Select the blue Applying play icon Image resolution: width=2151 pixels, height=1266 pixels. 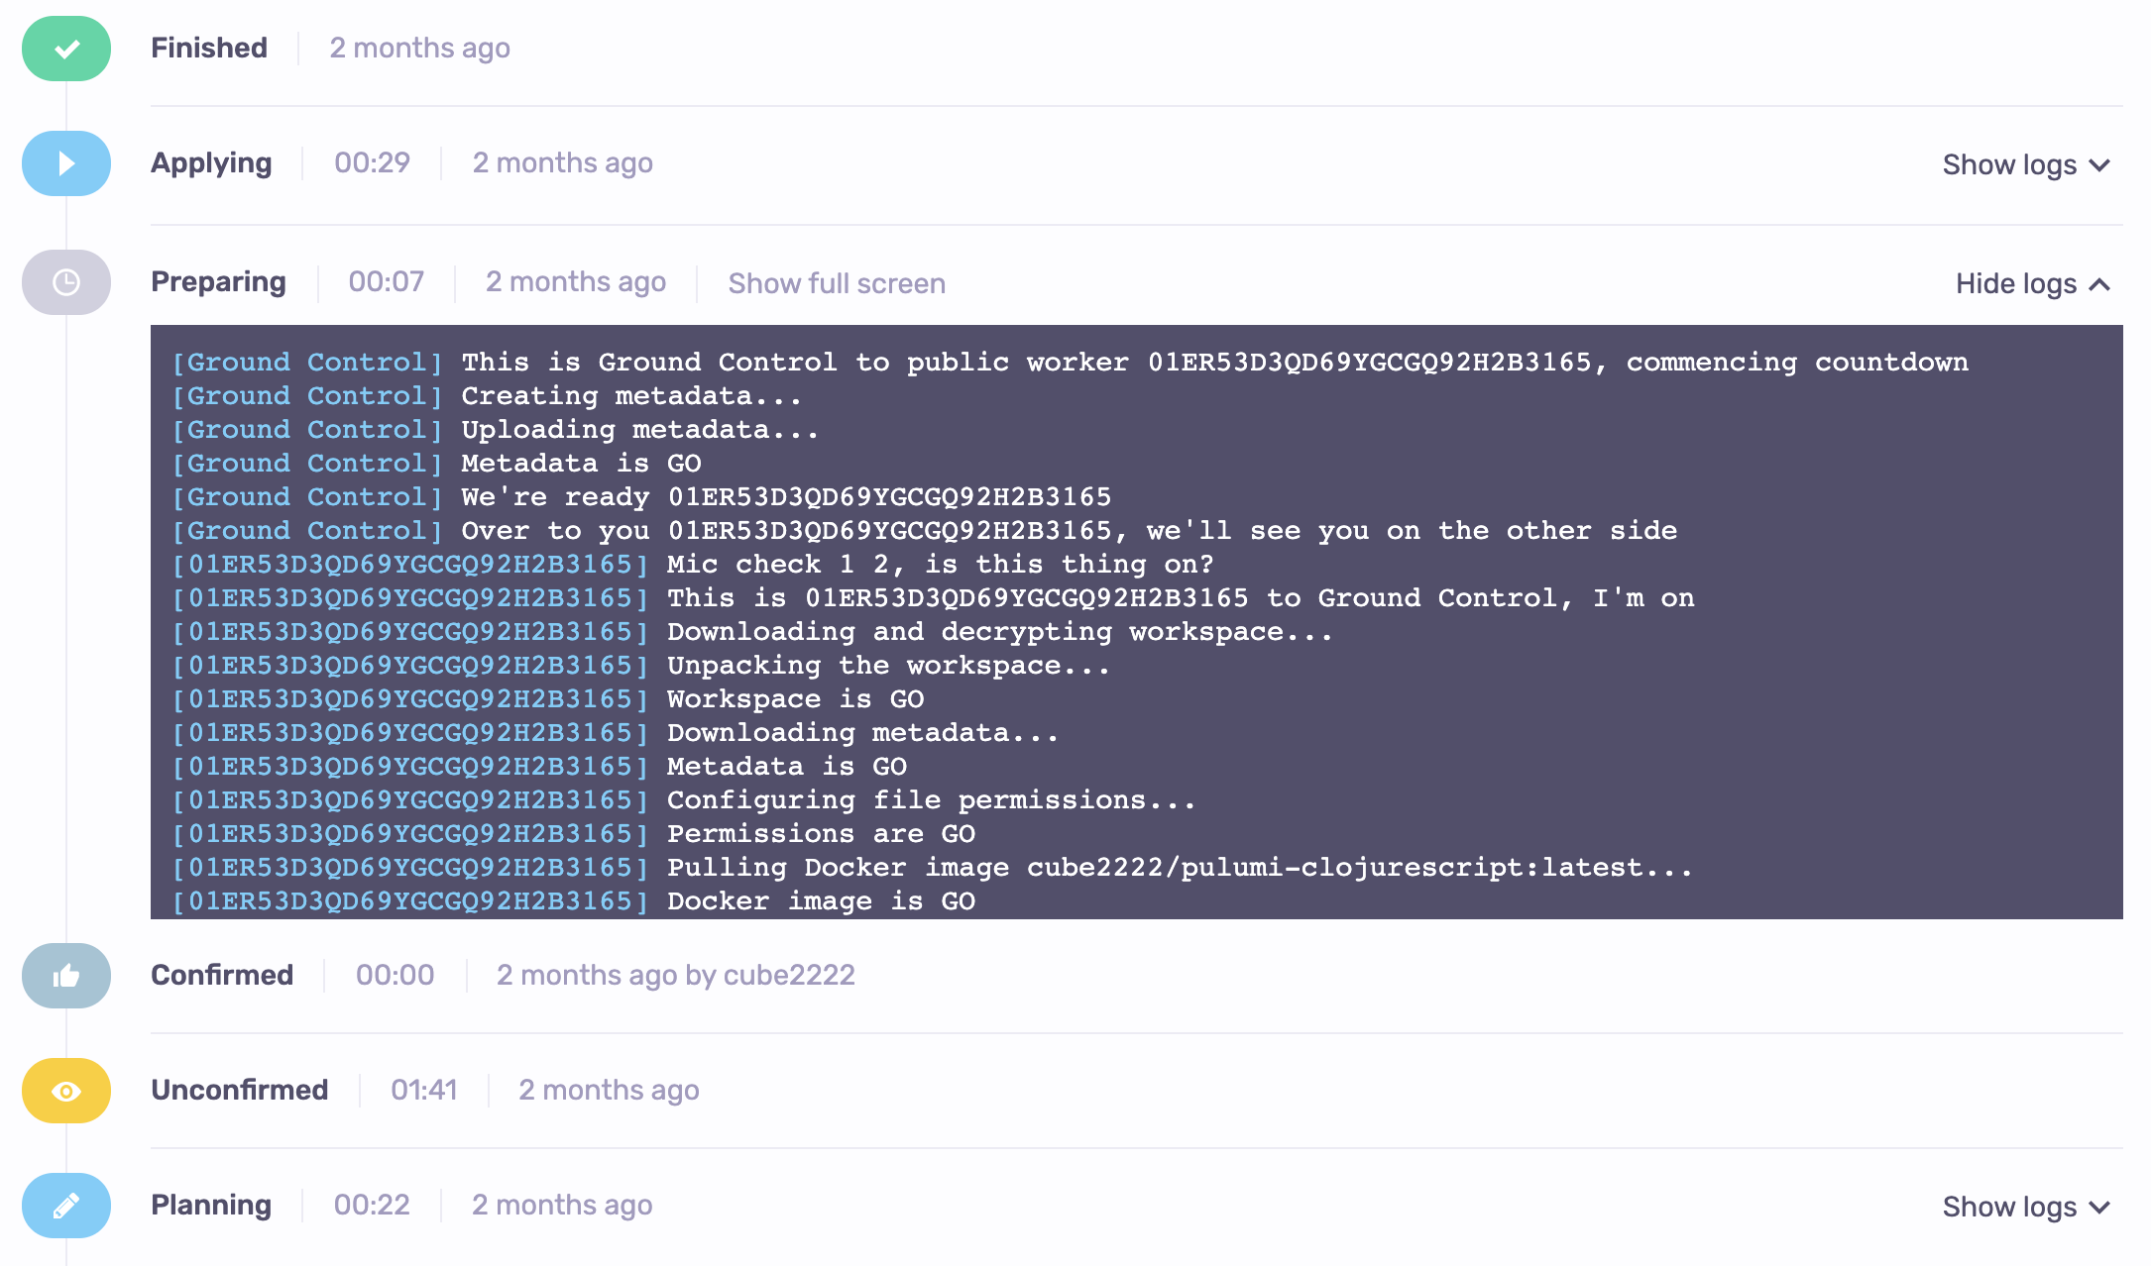pyautogui.click(x=65, y=163)
